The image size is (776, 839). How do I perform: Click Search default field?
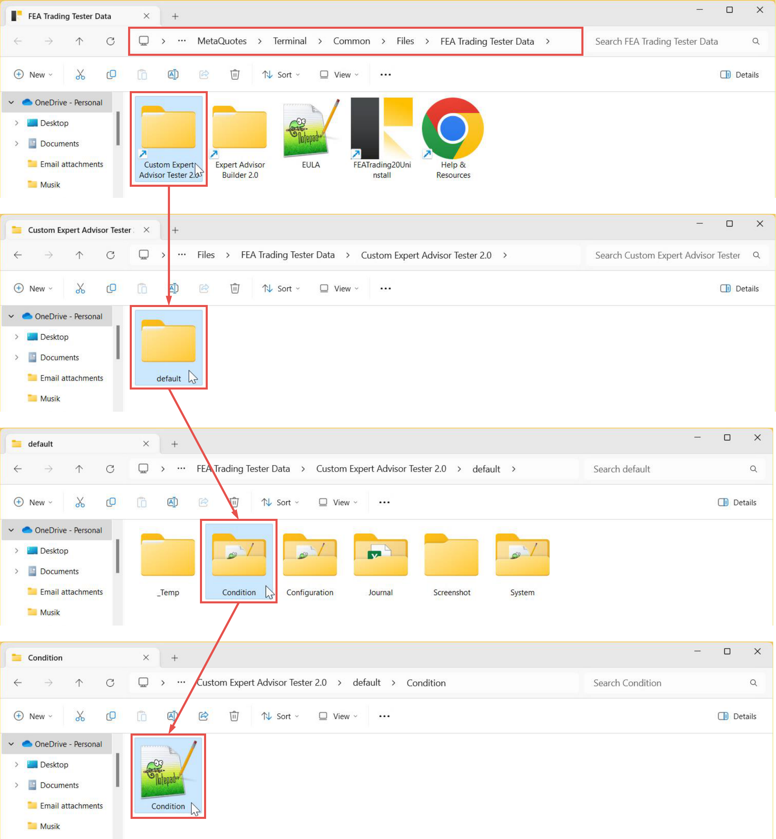click(x=675, y=469)
